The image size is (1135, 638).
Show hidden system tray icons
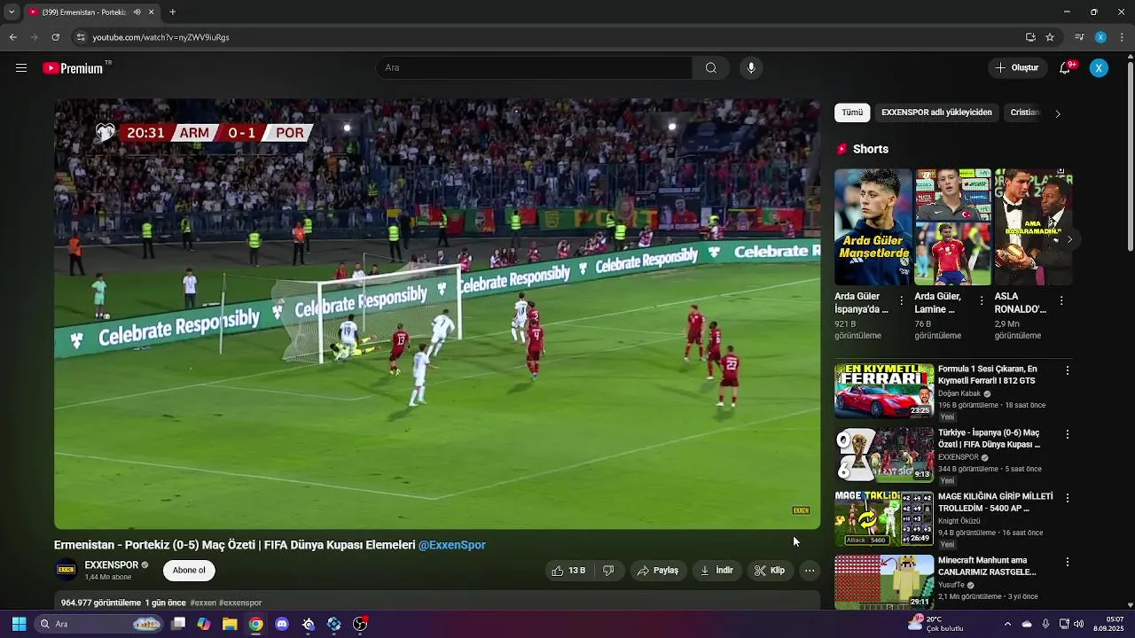(1007, 624)
